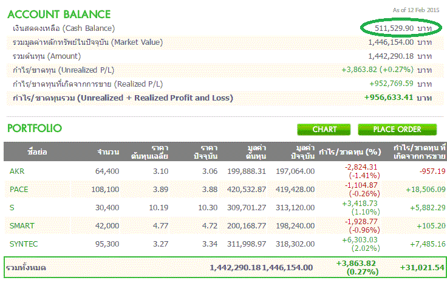Screen dimensions: 447x286
Task: Click the CHART button
Action: point(324,129)
